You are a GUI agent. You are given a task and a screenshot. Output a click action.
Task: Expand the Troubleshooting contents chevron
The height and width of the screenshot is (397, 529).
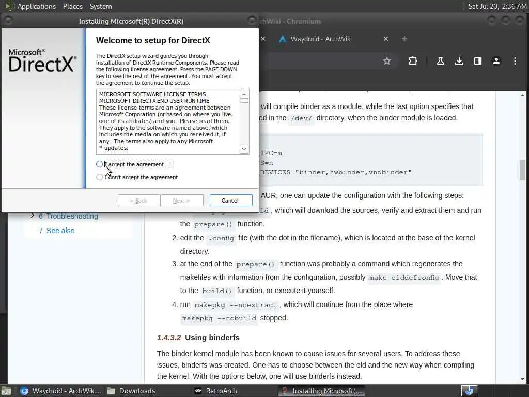pos(32,216)
